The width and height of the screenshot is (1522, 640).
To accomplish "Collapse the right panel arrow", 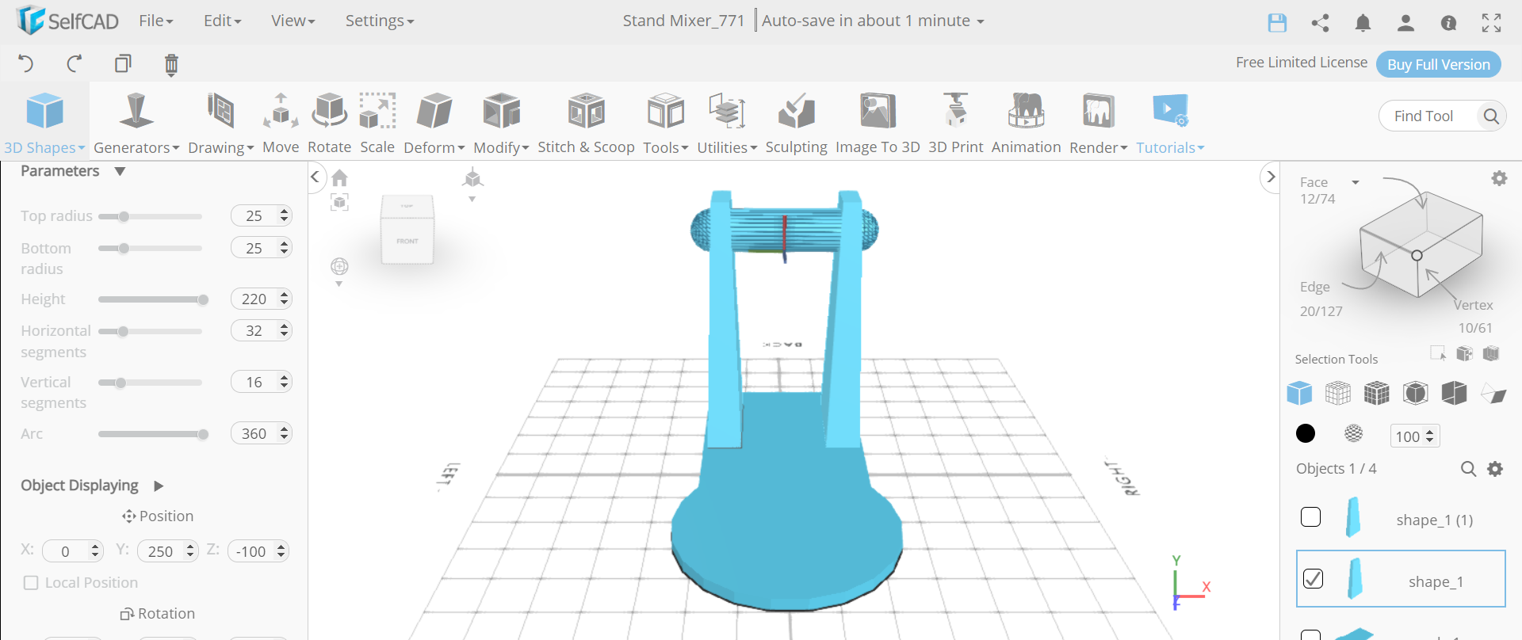I will click(1270, 177).
